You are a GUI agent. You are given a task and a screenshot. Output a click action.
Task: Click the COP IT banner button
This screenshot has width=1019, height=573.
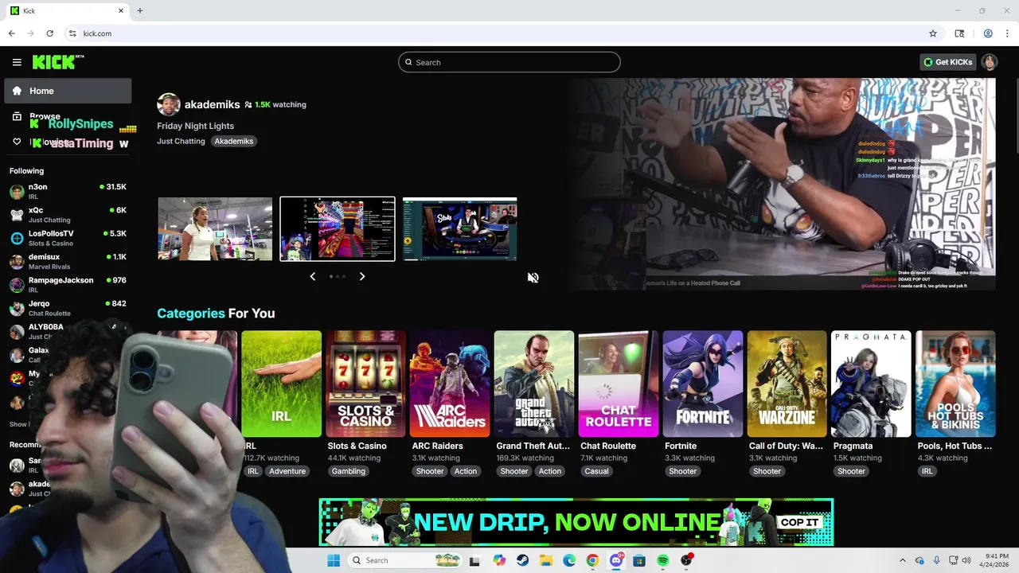click(799, 522)
